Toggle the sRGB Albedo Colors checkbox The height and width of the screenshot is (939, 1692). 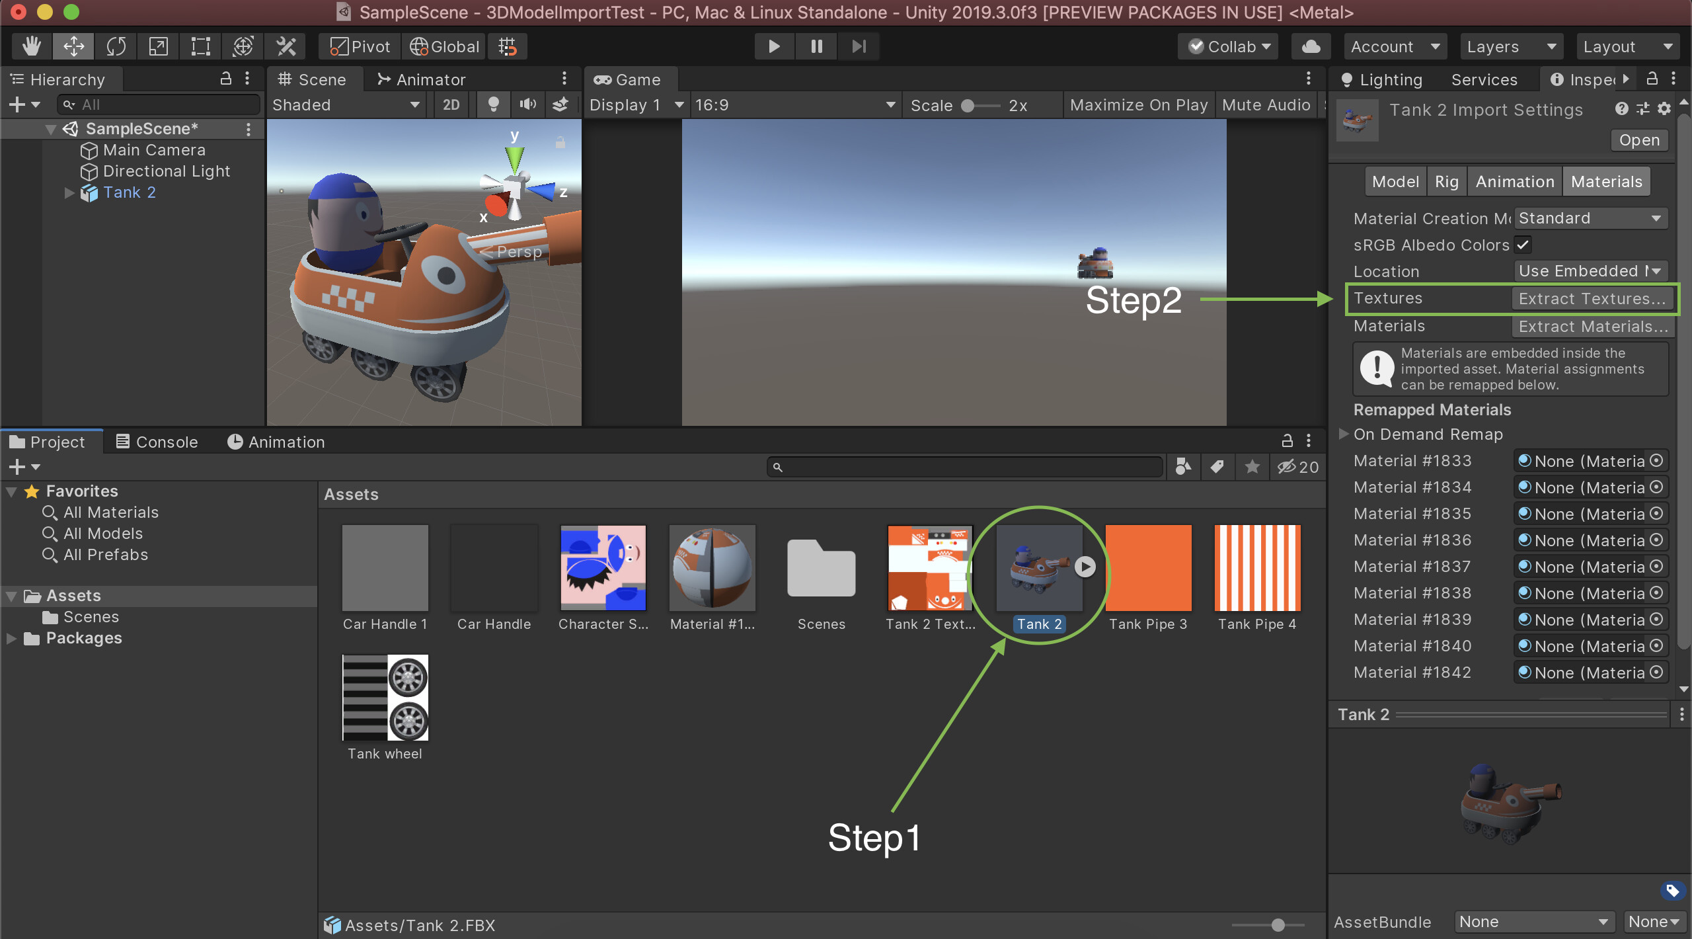(1523, 245)
